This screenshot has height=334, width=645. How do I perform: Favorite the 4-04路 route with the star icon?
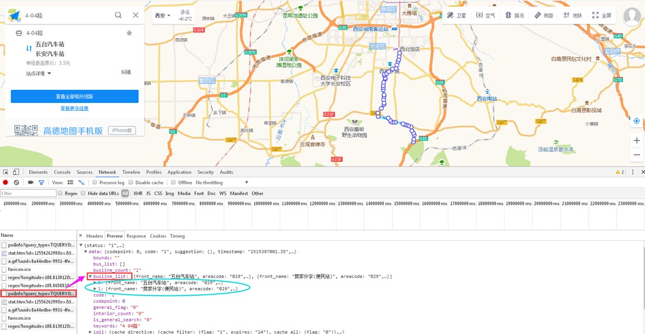[x=129, y=33]
